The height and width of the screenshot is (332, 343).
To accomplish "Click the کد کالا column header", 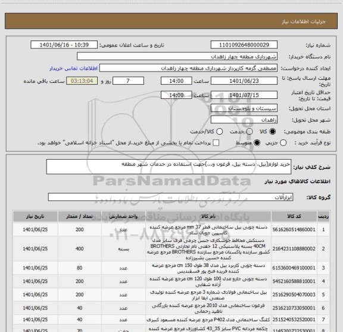I will coord(294,216).
